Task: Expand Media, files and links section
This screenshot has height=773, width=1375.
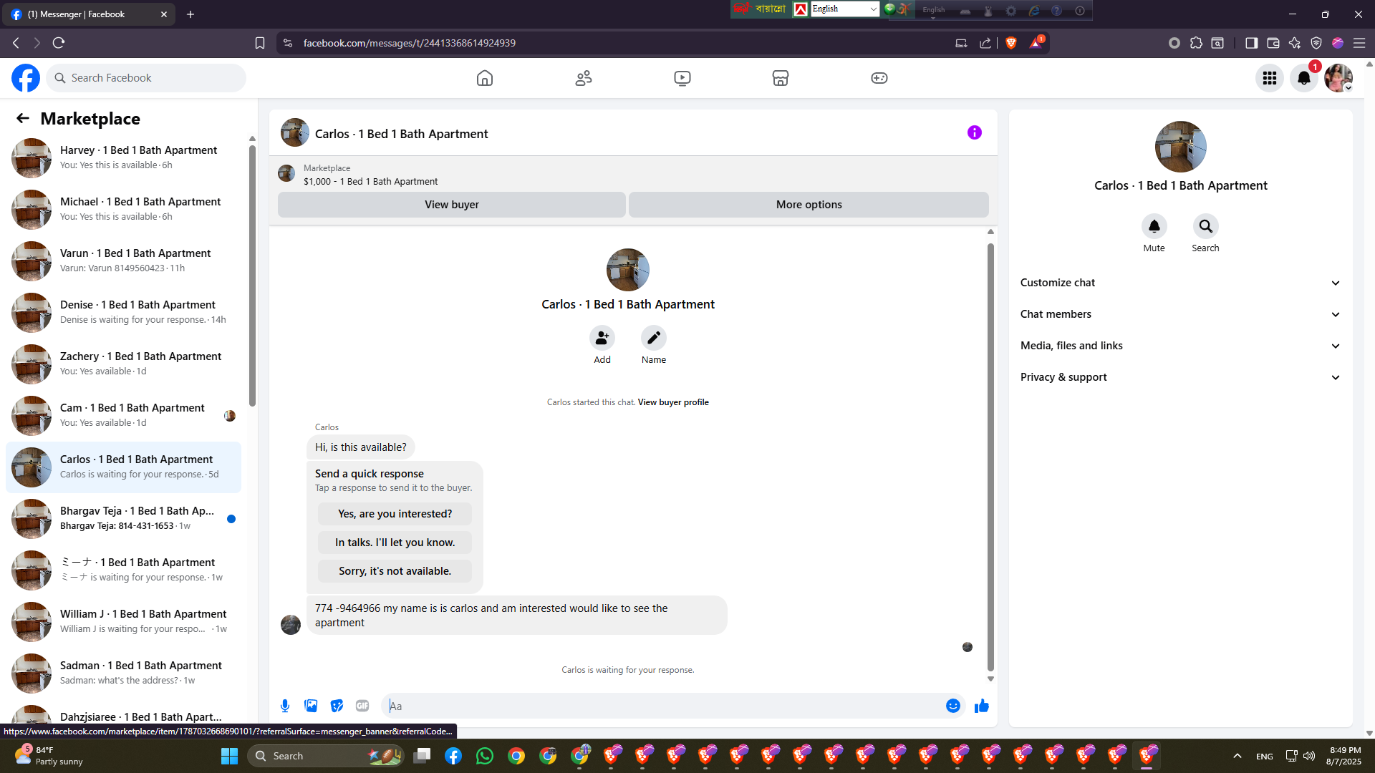Action: tap(1180, 346)
